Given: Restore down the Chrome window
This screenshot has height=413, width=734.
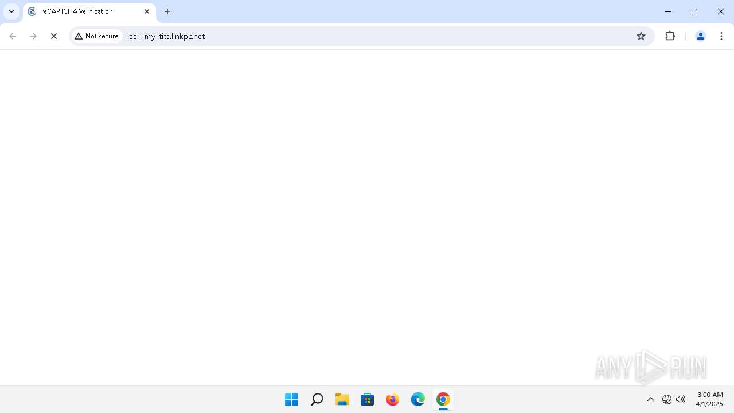Looking at the screenshot, I should click(x=694, y=11).
